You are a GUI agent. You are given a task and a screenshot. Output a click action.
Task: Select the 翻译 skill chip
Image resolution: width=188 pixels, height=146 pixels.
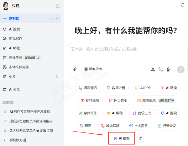click(85, 126)
